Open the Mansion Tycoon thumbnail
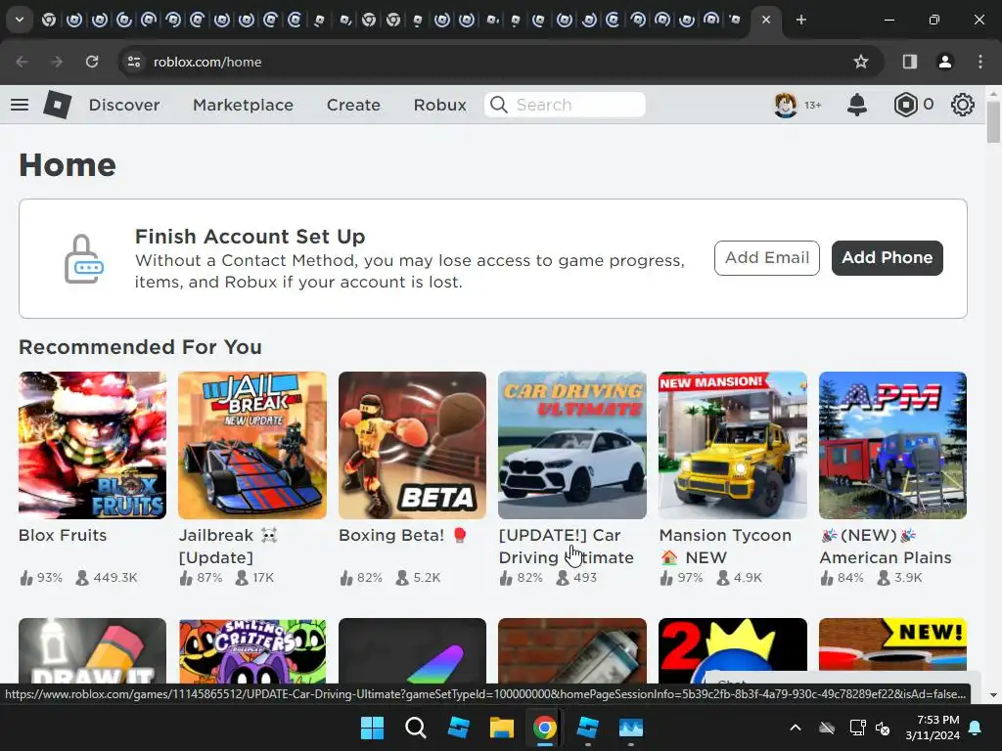 click(732, 445)
